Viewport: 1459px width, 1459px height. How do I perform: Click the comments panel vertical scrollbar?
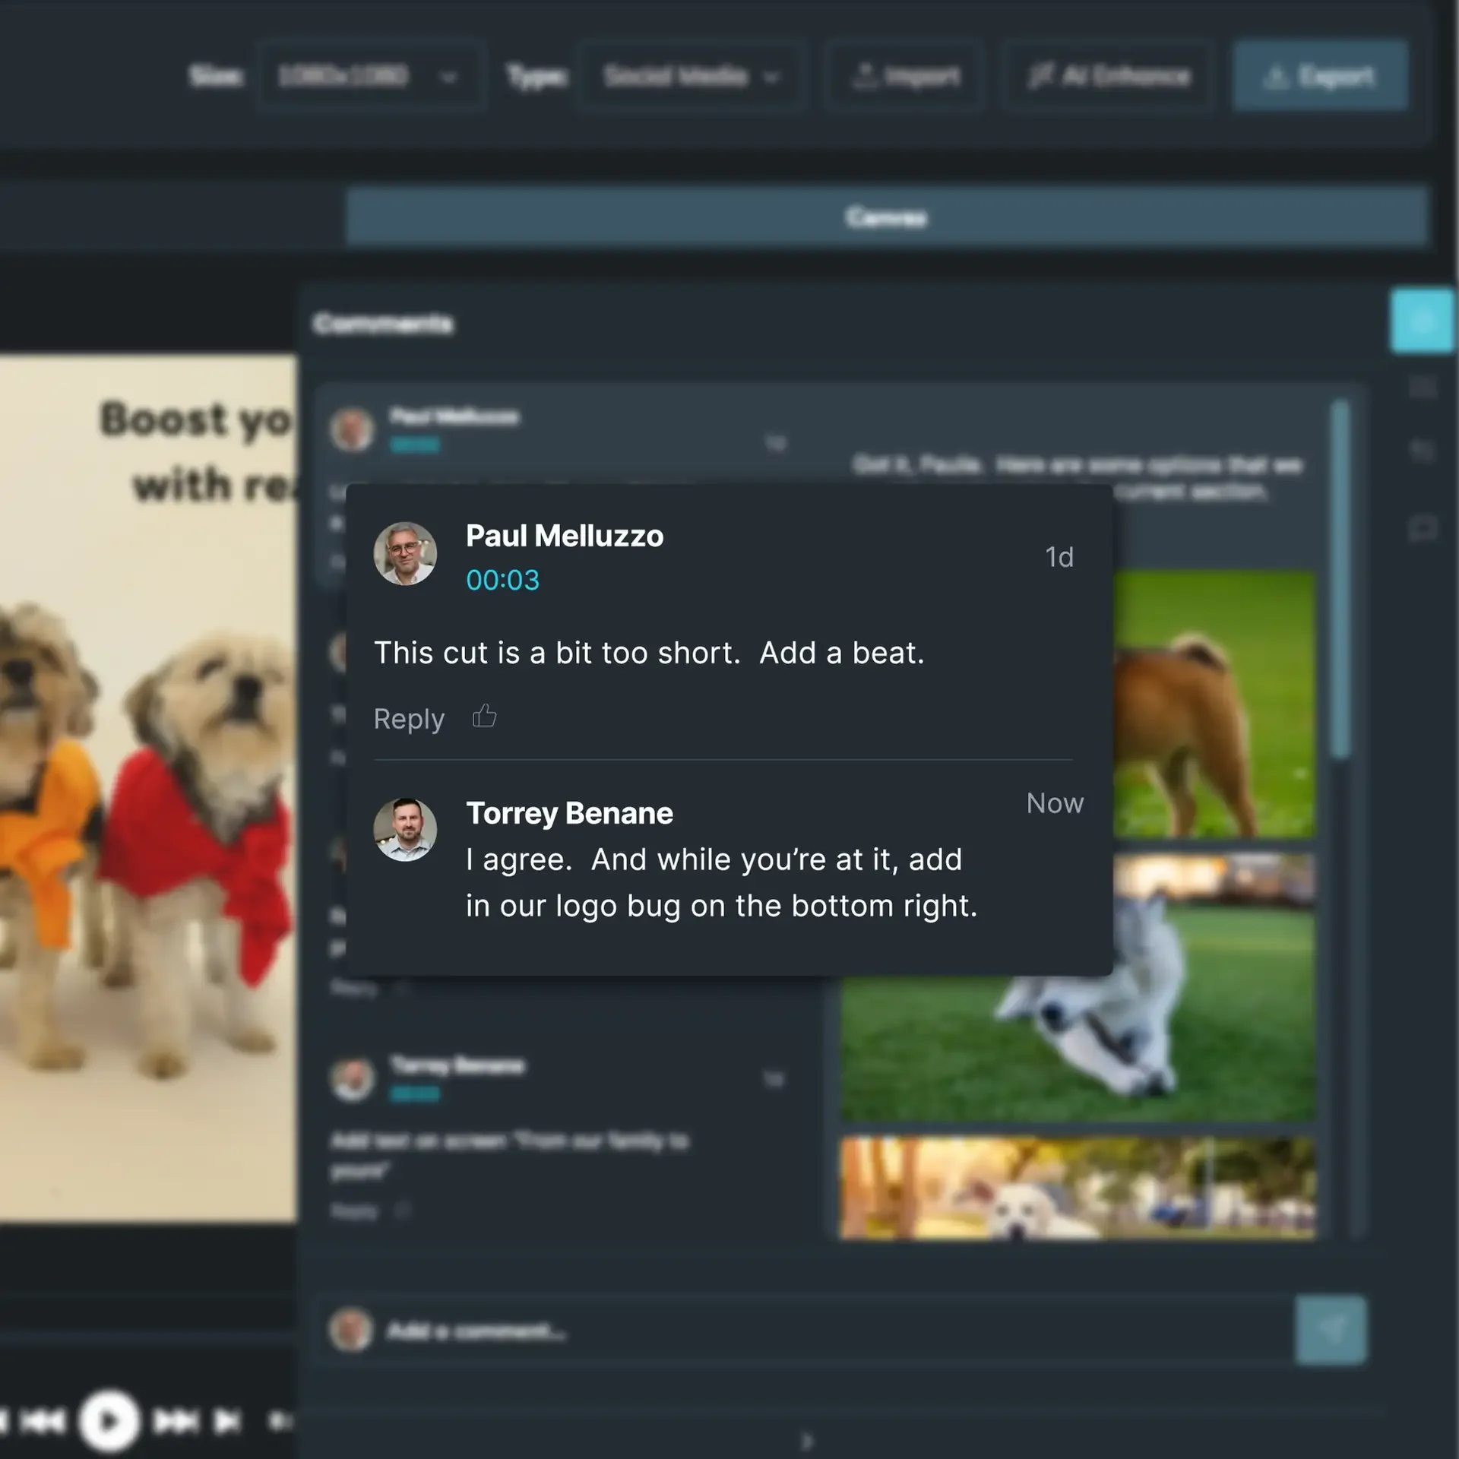pos(1340,579)
